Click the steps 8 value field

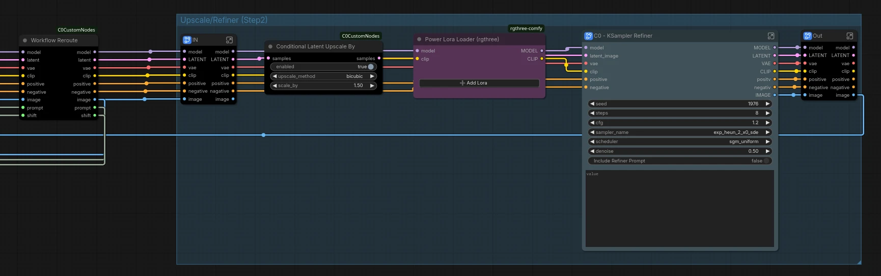tap(680, 113)
